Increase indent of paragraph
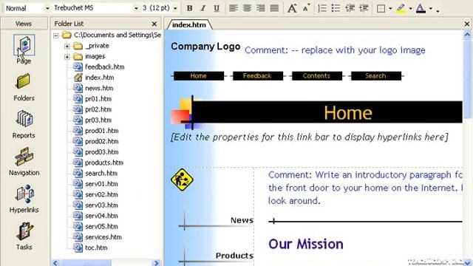The image size is (473, 266). coord(364,8)
